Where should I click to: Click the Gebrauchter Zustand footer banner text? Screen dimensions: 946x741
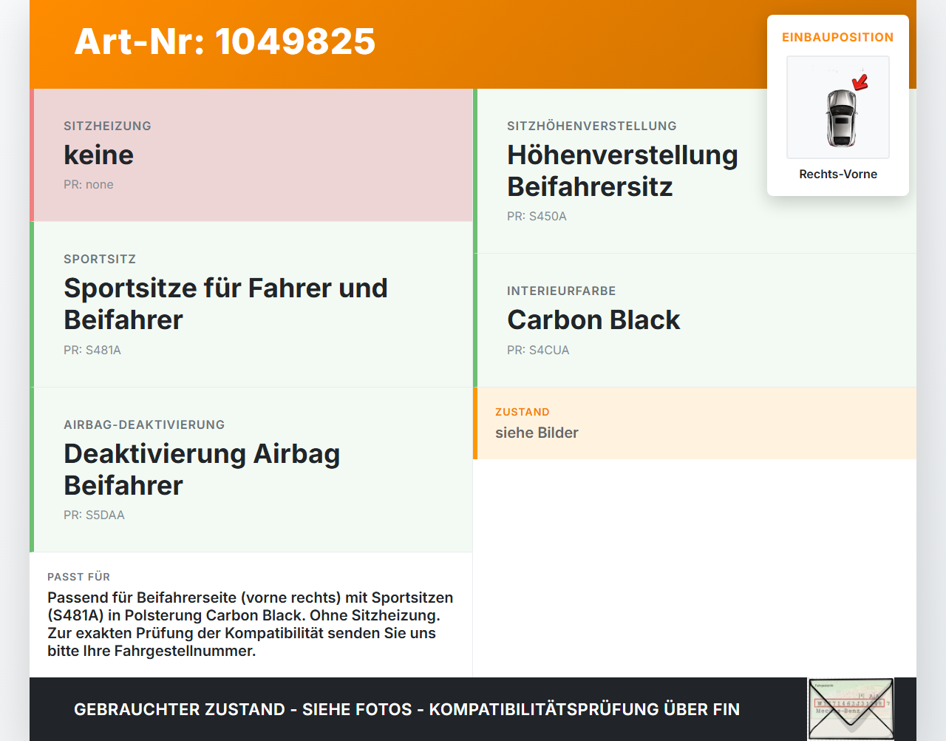(406, 709)
